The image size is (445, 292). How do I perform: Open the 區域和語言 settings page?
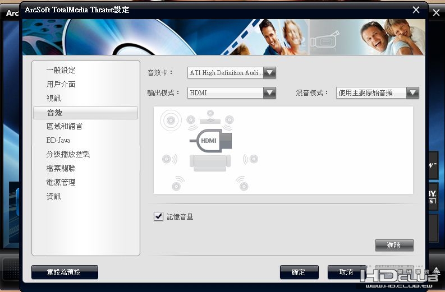tap(65, 126)
